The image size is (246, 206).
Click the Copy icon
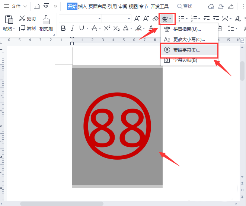[x=22, y=28]
